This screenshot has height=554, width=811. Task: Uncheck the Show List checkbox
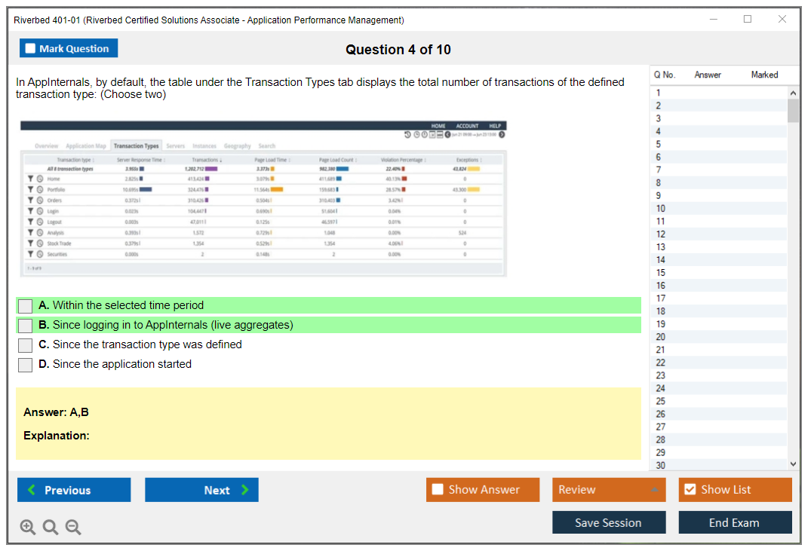click(690, 490)
